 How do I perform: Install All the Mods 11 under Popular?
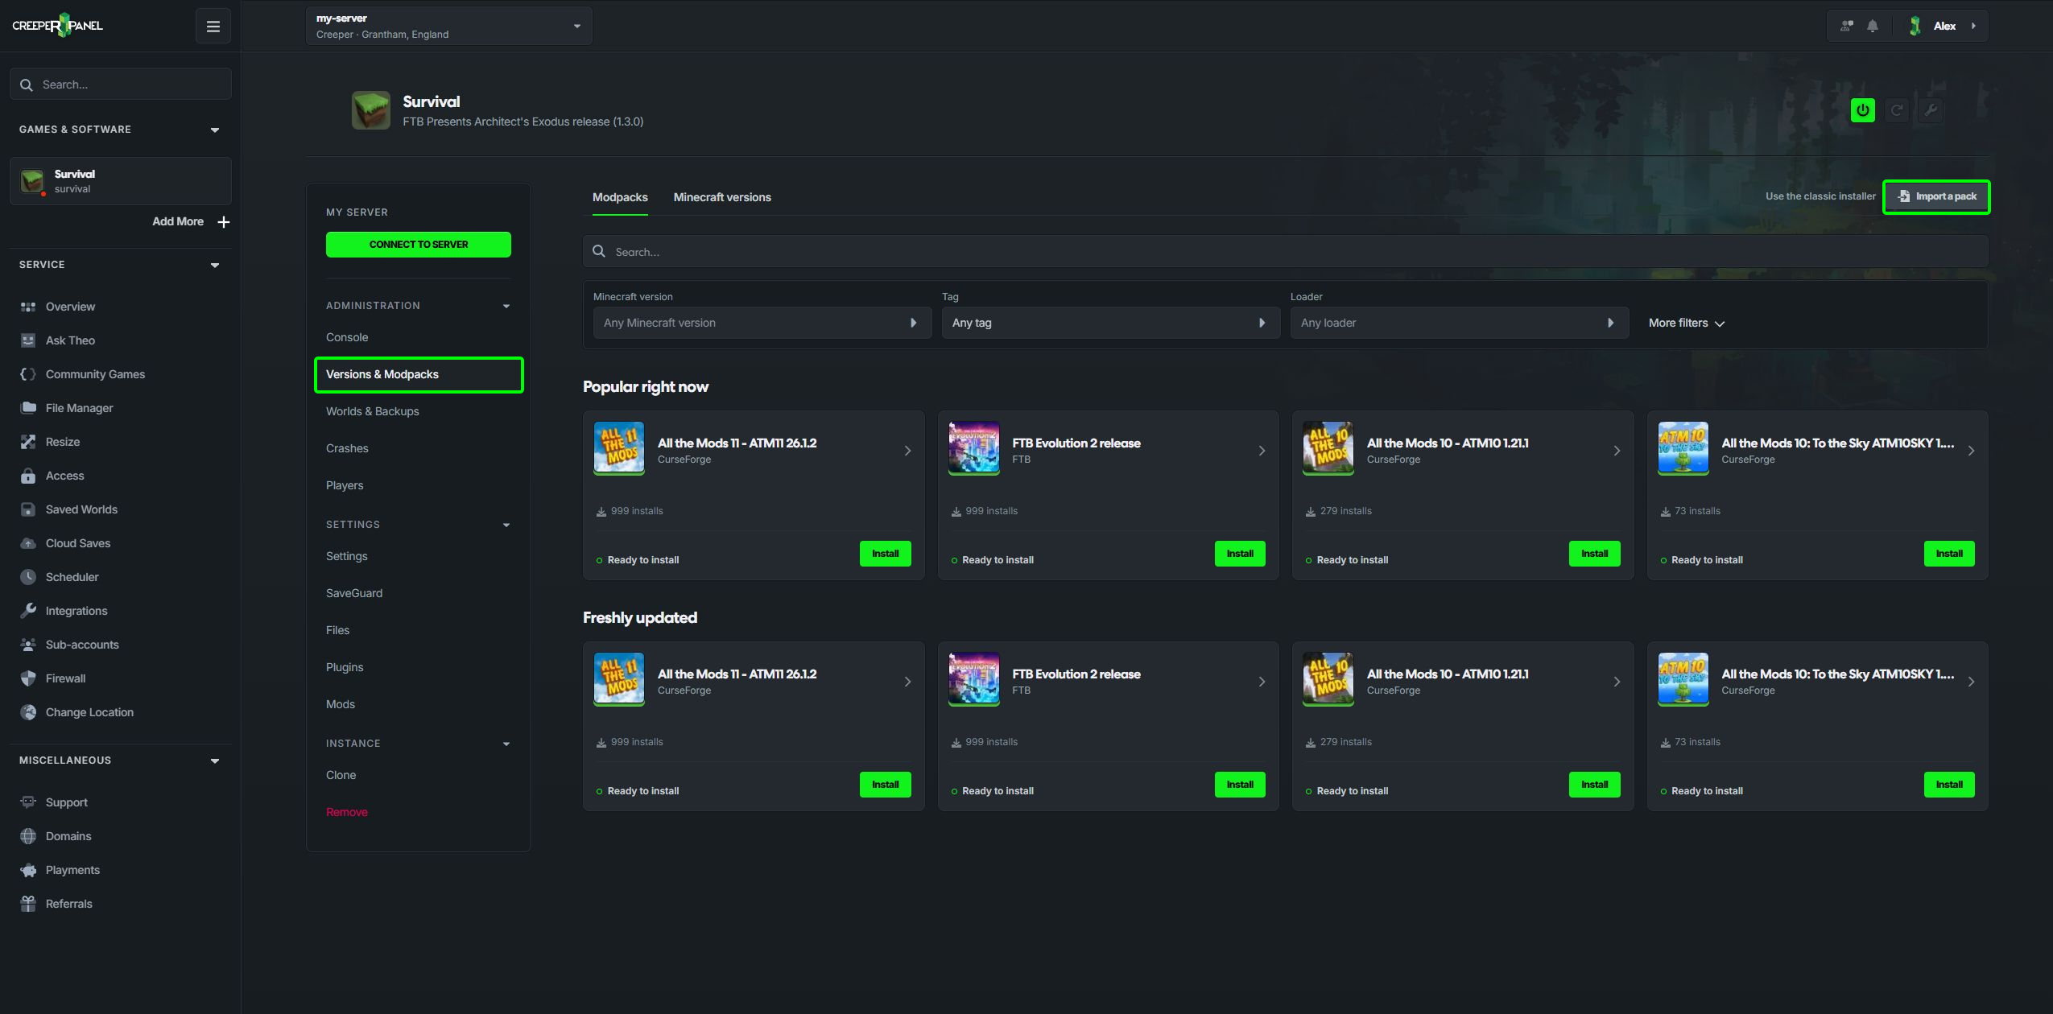click(885, 554)
